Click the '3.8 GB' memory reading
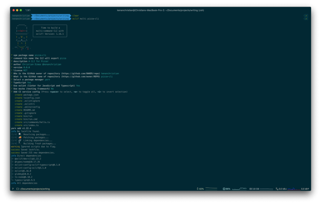This screenshot has width=321, height=204. (255, 189)
